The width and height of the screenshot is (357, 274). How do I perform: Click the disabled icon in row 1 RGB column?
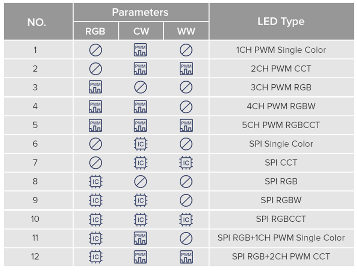pyautogui.click(x=95, y=50)
